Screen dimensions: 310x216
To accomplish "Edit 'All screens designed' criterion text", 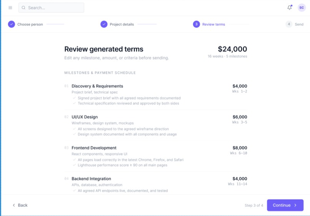I will 123,129.
